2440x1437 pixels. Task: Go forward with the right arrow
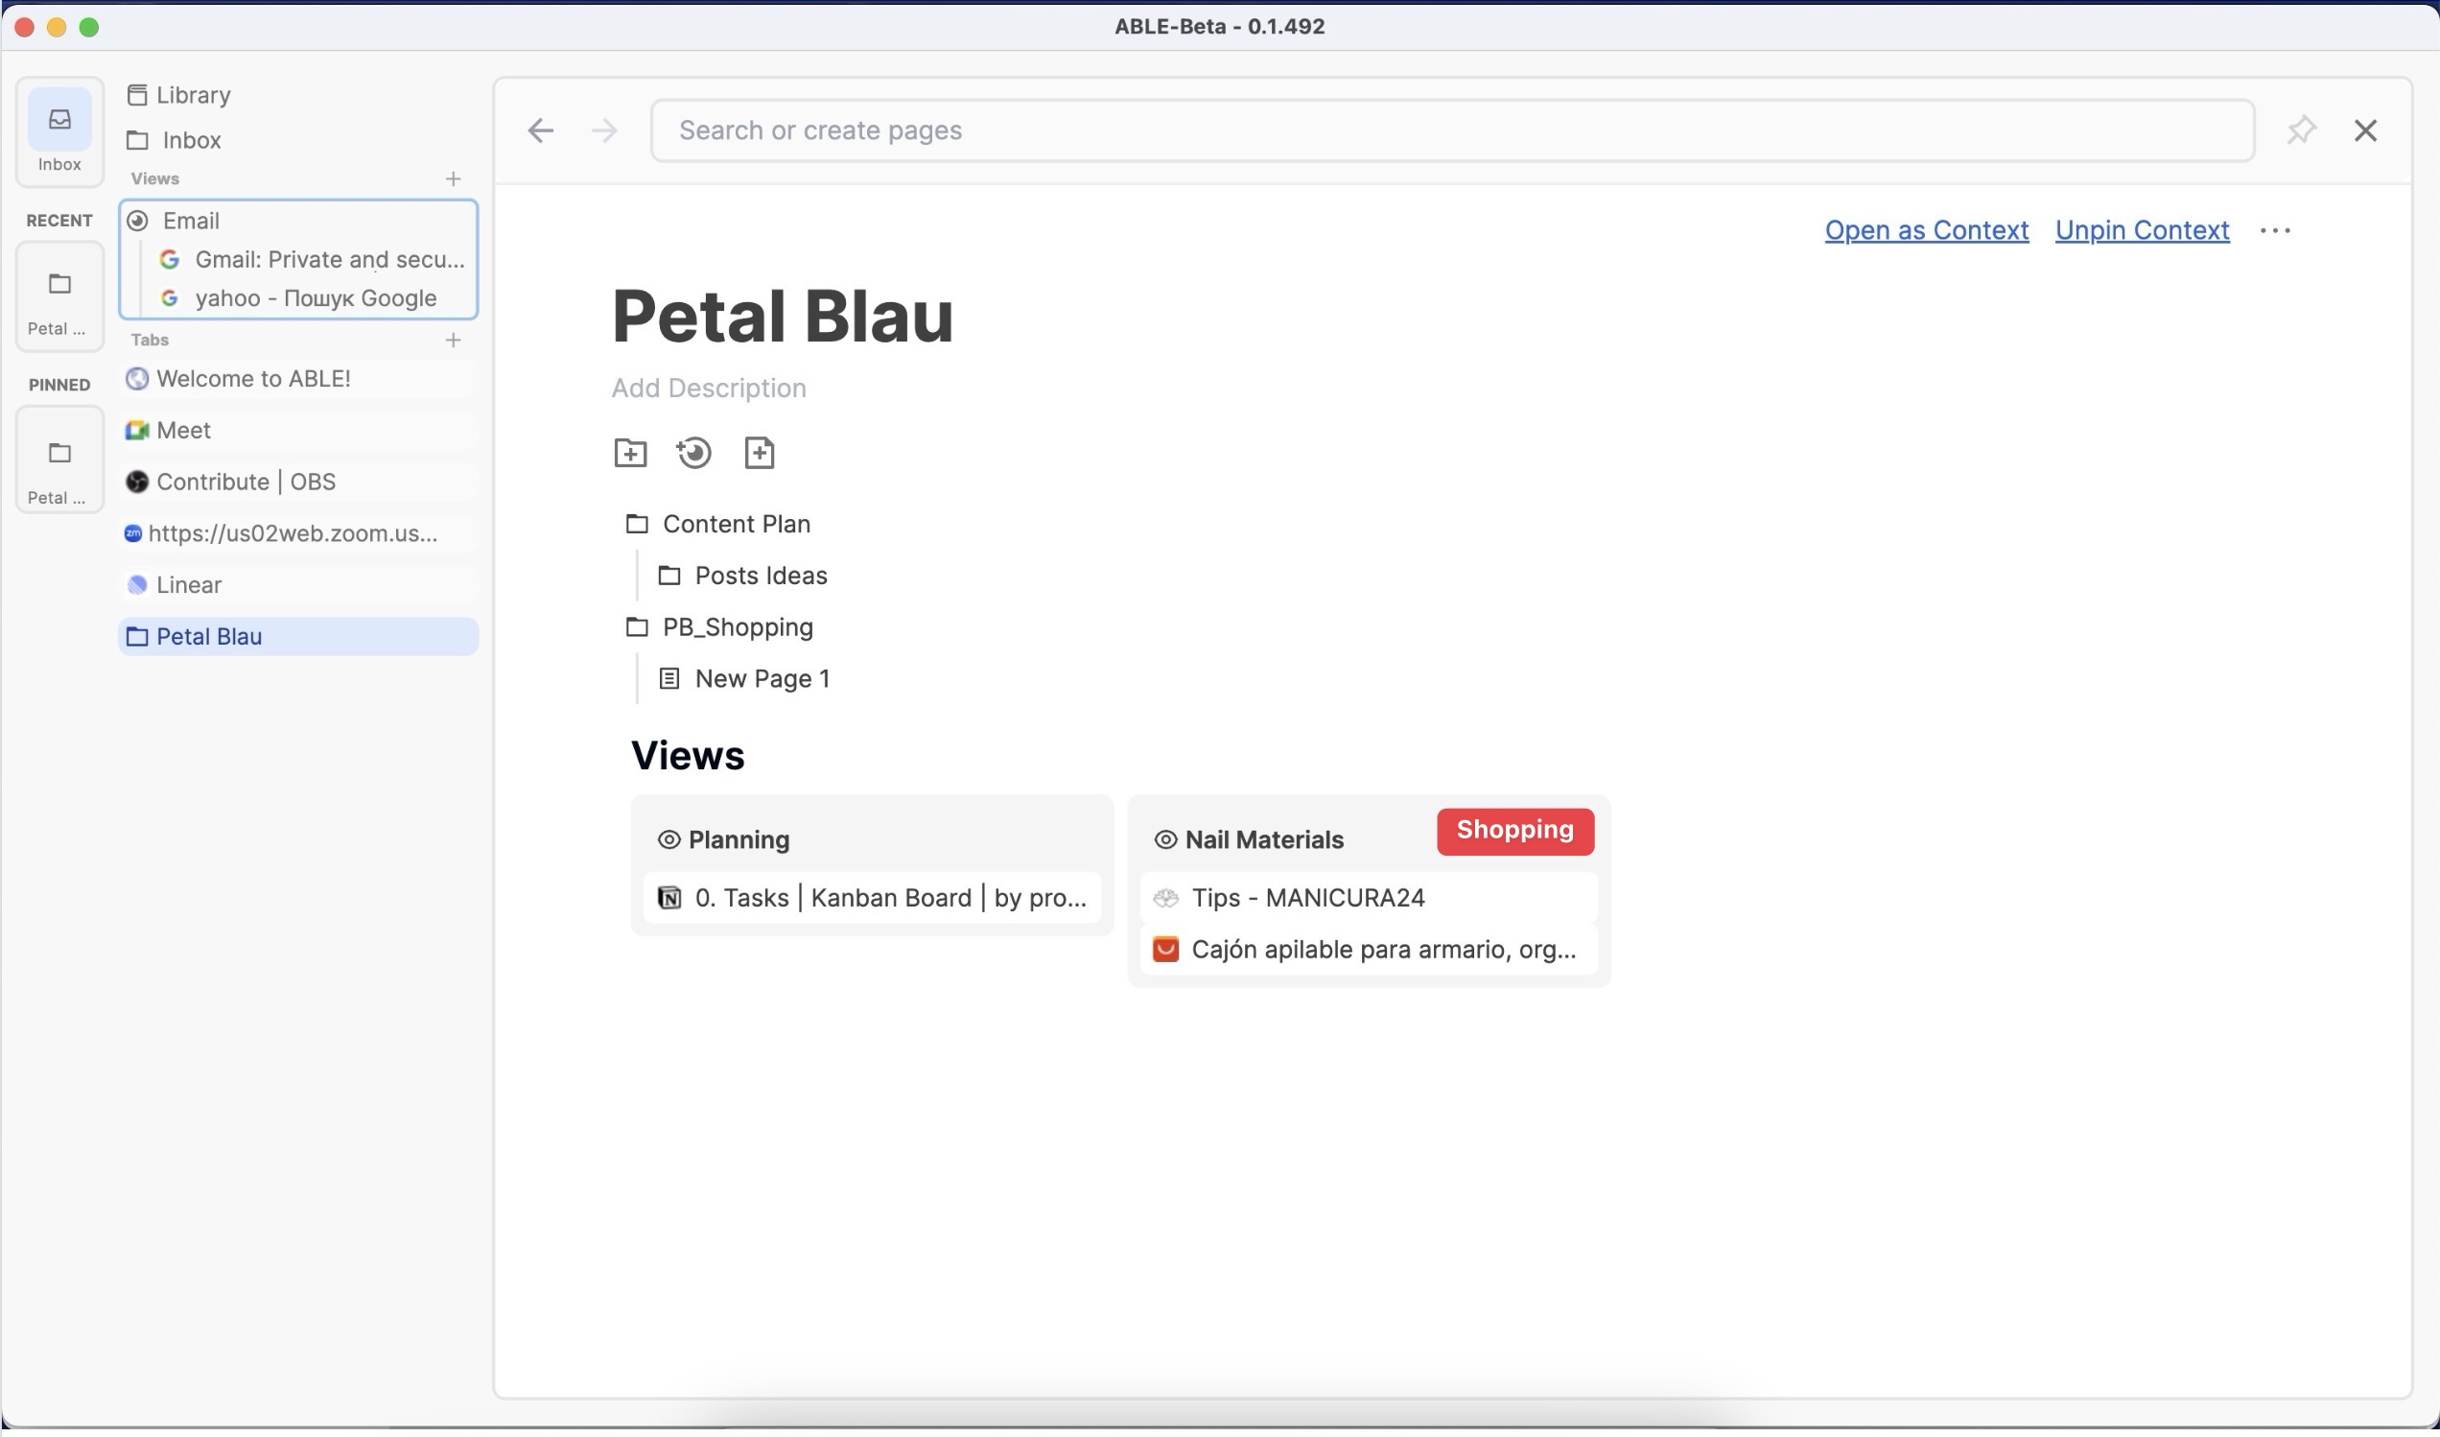[x=604, y=130]
